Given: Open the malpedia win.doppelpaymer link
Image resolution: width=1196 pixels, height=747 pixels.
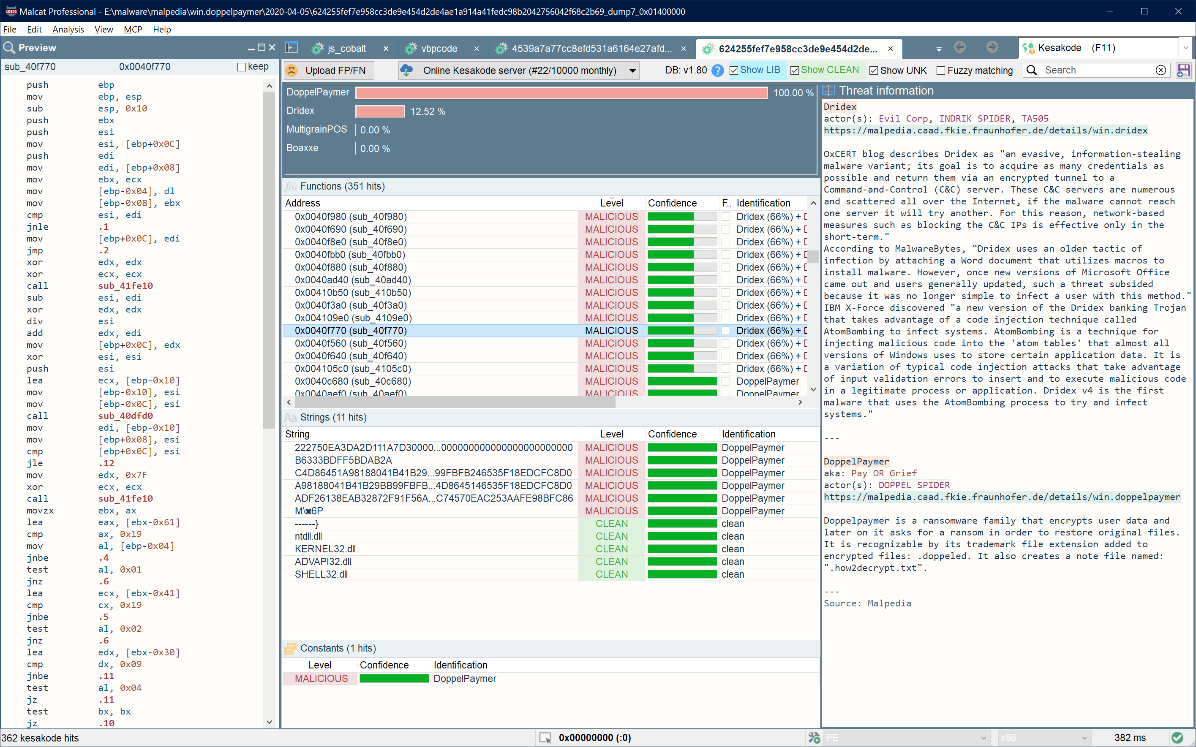Looking at the screenshot, I should click(1002, 497).
